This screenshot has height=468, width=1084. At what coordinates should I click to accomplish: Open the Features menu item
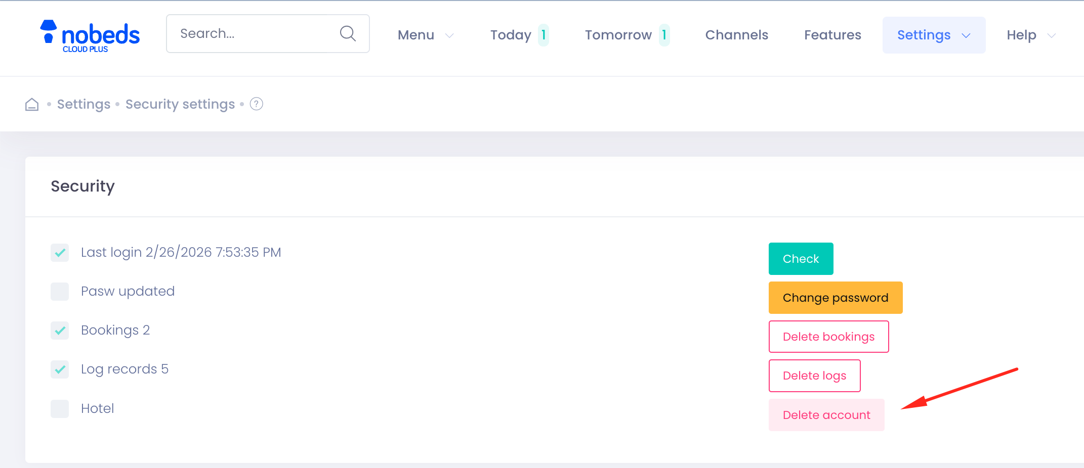832,34
